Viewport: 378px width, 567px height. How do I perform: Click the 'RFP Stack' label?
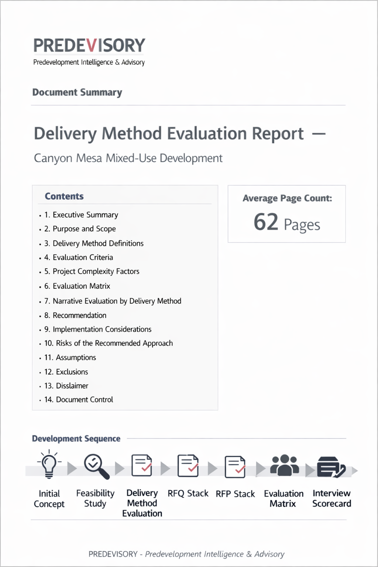click(x=235, y=494)
